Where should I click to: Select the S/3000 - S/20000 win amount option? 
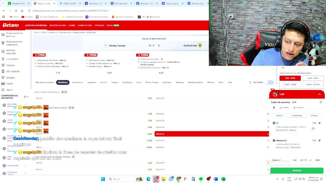pos(313,84)
